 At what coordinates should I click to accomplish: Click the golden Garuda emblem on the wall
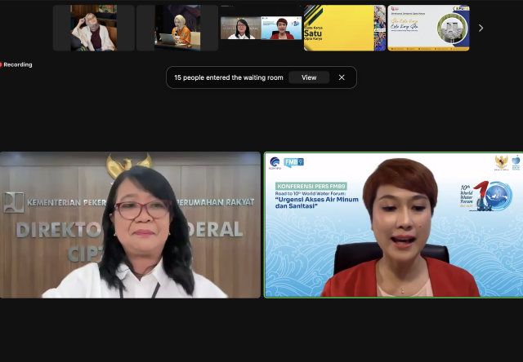131,166
